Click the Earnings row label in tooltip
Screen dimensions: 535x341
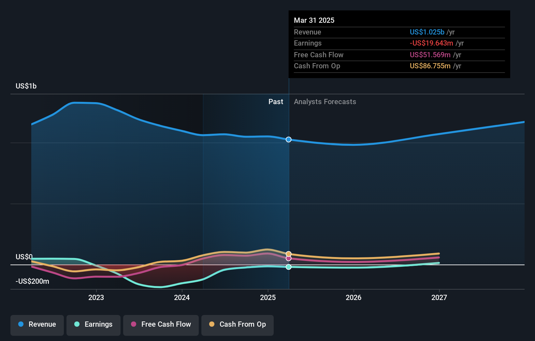308,43
